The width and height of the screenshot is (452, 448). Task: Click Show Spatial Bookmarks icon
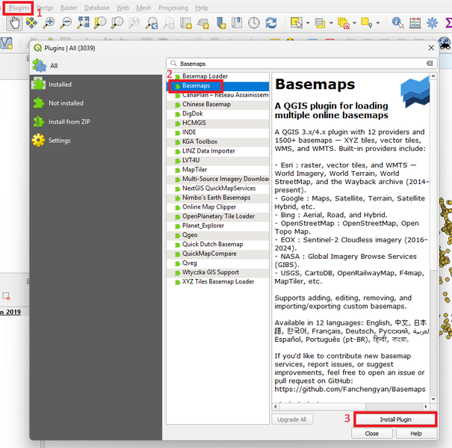click(x=237, y=22)
